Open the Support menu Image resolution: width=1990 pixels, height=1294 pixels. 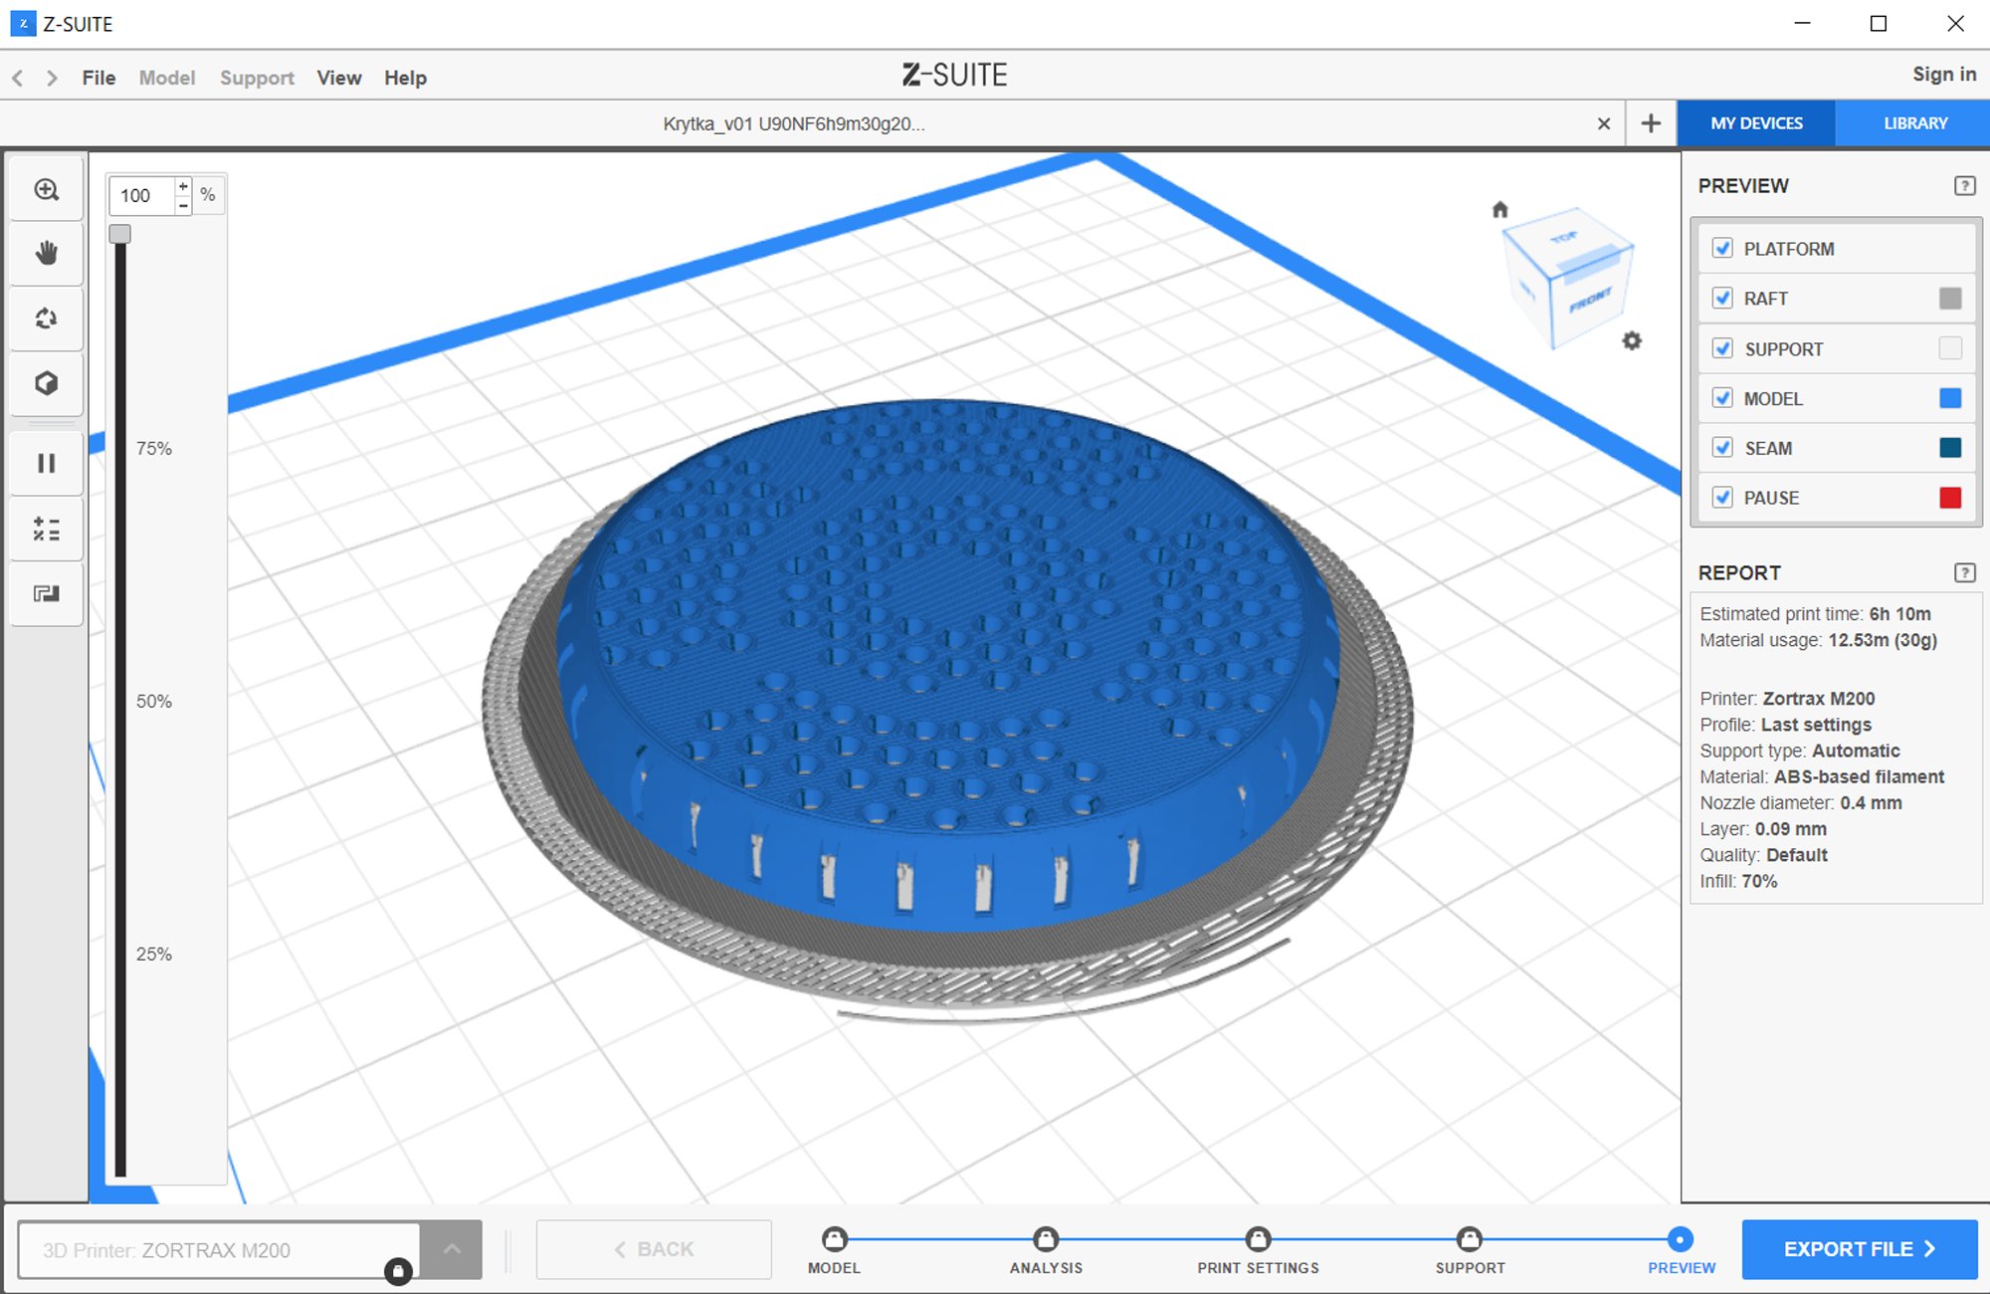tap(257, 78)
